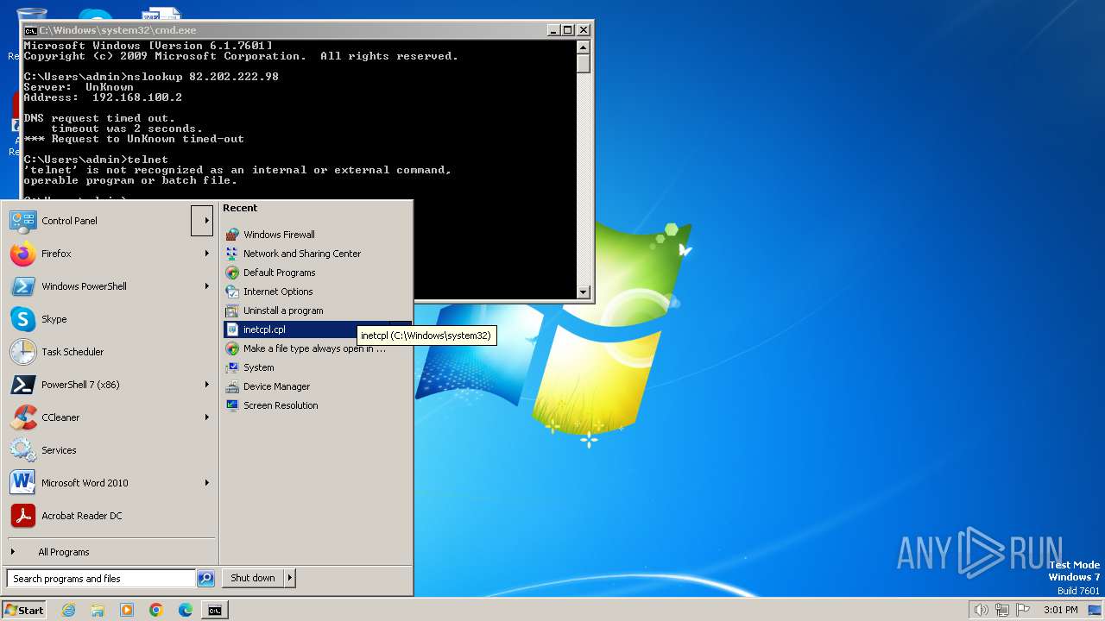Expand PowerShell 7 (x86) submenu arrow
The image size is (1105, 621).
coord(206,385)
